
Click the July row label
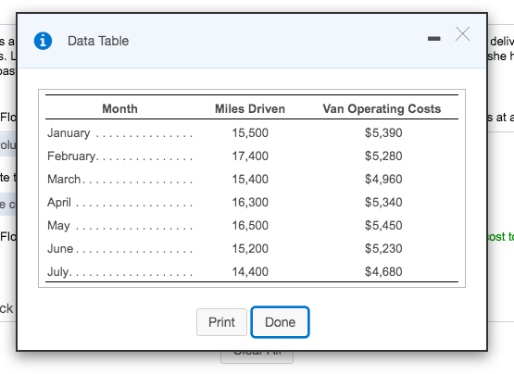coord(58,272)
